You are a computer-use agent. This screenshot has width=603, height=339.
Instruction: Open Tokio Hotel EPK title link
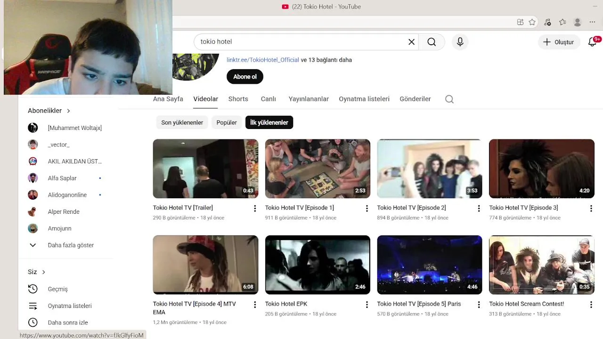point(286,304)
